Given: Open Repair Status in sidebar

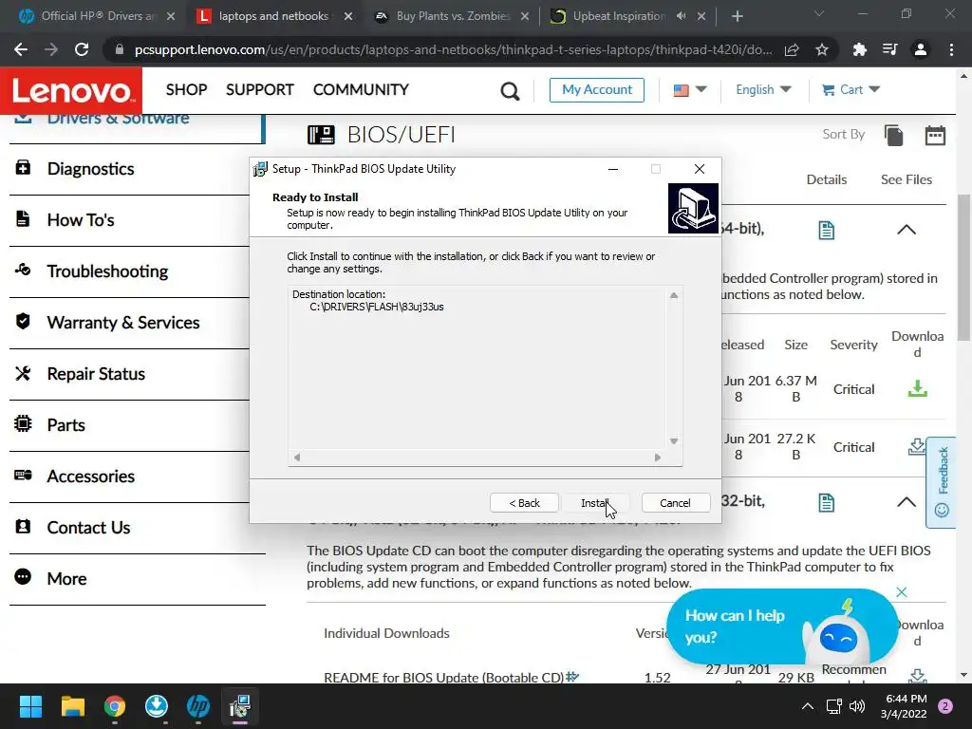Looking at the screenshot, I should (96, 374).
